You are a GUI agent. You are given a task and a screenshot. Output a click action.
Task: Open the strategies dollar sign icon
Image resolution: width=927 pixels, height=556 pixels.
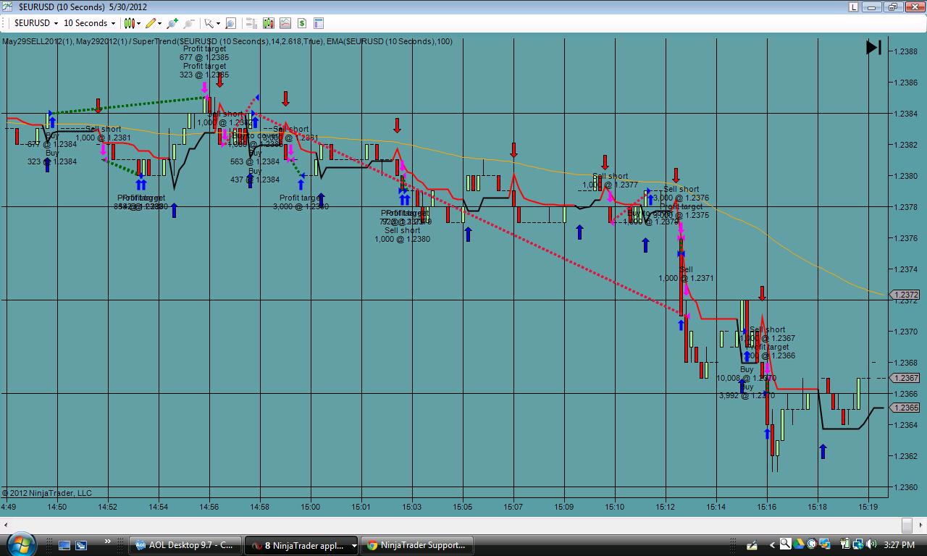pos(303,23)
